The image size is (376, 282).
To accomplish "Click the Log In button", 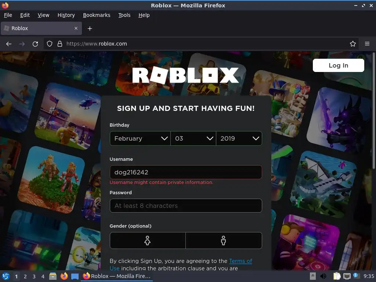I will (338, 65).
